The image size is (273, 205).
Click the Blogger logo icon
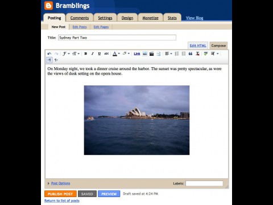point(48,6)
